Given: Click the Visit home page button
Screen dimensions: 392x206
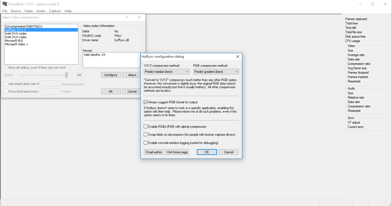Looking at the screenshot, I should 177,152.
